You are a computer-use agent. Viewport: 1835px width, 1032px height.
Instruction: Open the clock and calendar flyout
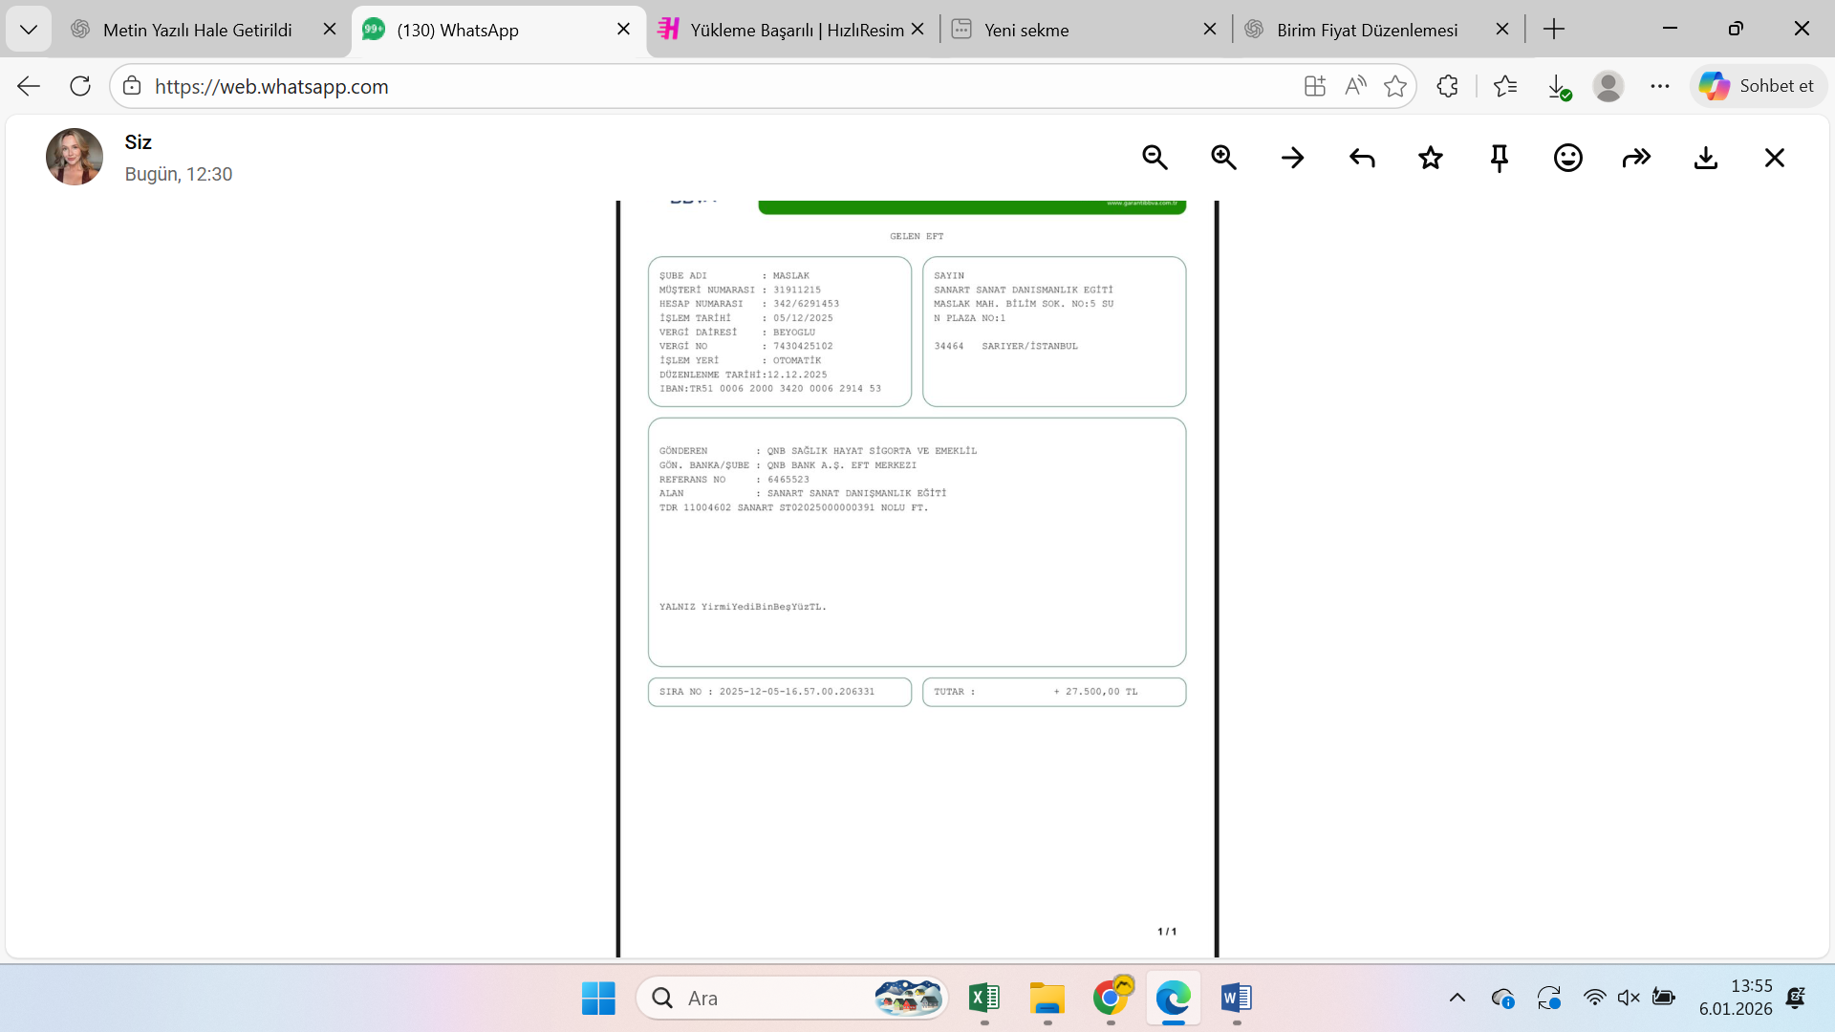point(1736,998)
